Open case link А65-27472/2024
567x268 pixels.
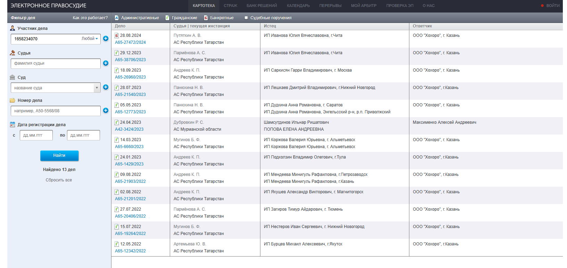(x=130, y=42)
